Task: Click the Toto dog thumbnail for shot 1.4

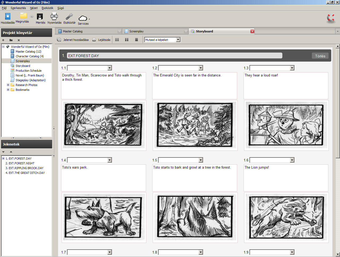Action: [x=104, y=217]
